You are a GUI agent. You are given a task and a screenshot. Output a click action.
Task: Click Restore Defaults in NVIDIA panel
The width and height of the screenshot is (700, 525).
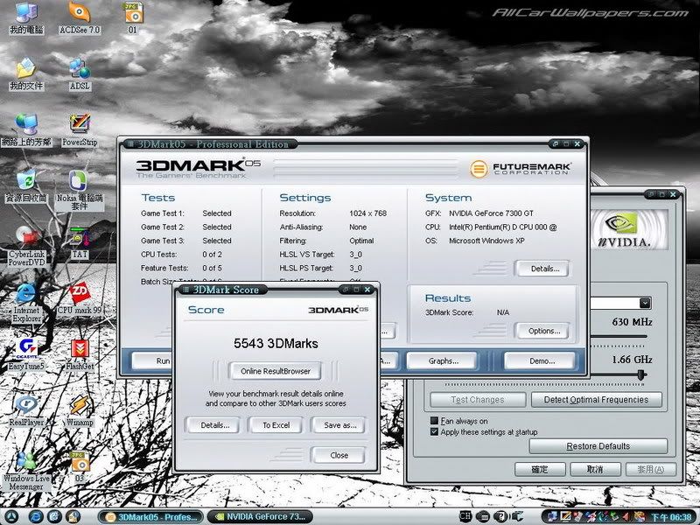[x=598, y=446]
